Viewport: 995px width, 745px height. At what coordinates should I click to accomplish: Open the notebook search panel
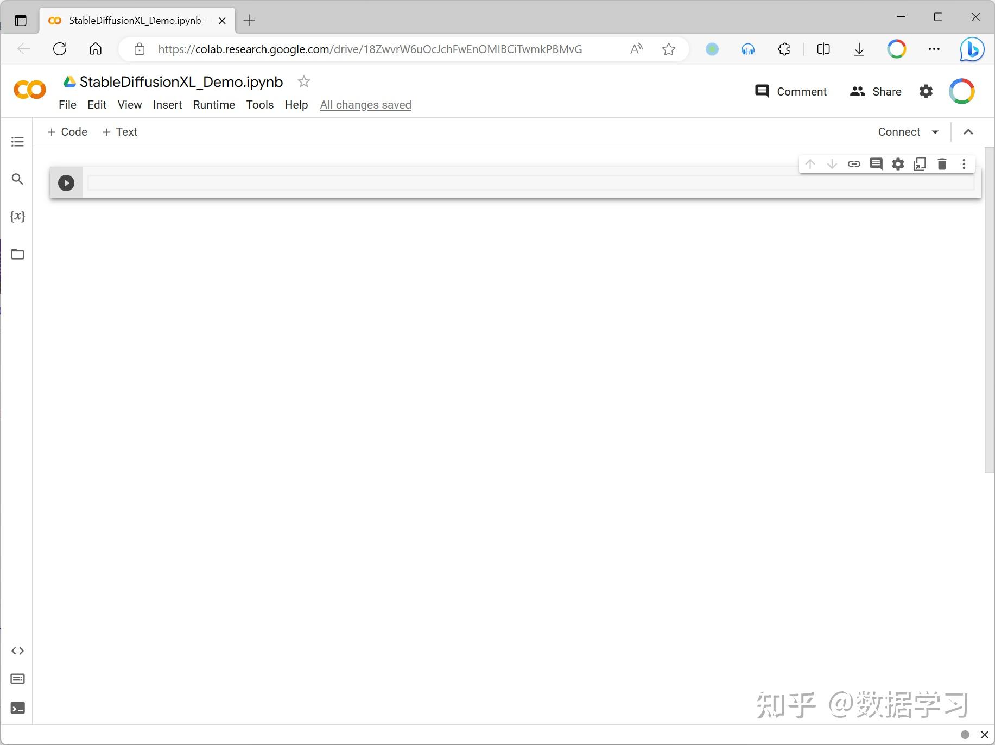click(17, 179)
